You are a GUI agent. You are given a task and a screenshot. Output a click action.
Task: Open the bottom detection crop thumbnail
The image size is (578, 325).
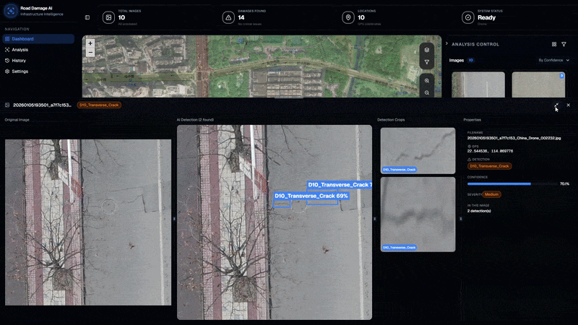click(418, 214)
